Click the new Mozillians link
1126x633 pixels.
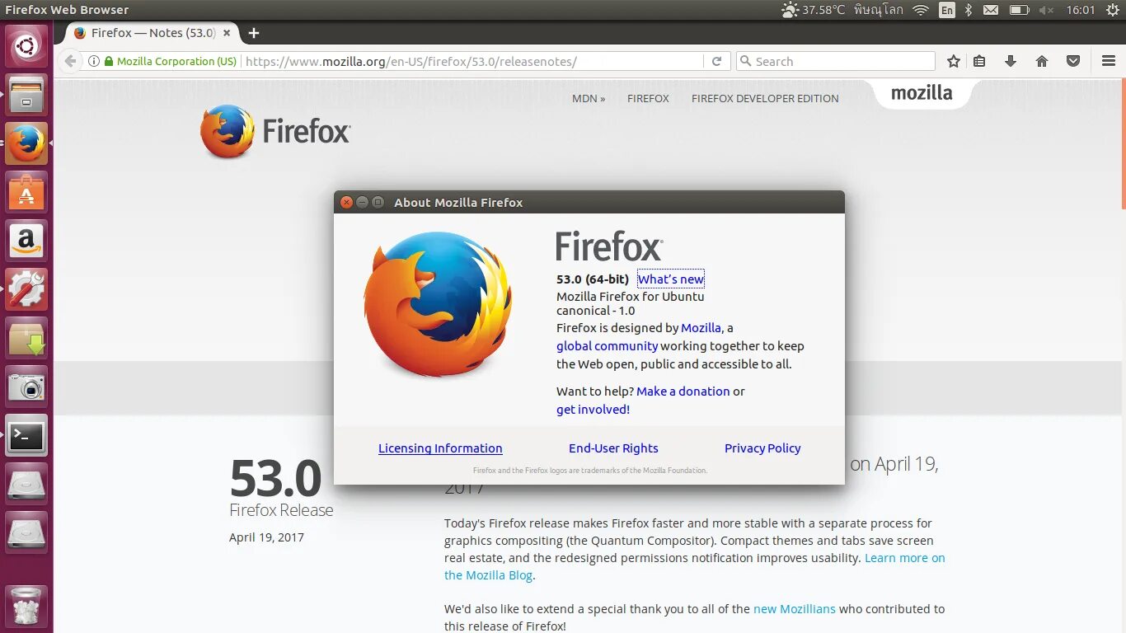point(795,609)
